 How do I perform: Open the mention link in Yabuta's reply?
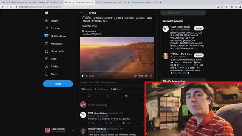coord(103,116)
